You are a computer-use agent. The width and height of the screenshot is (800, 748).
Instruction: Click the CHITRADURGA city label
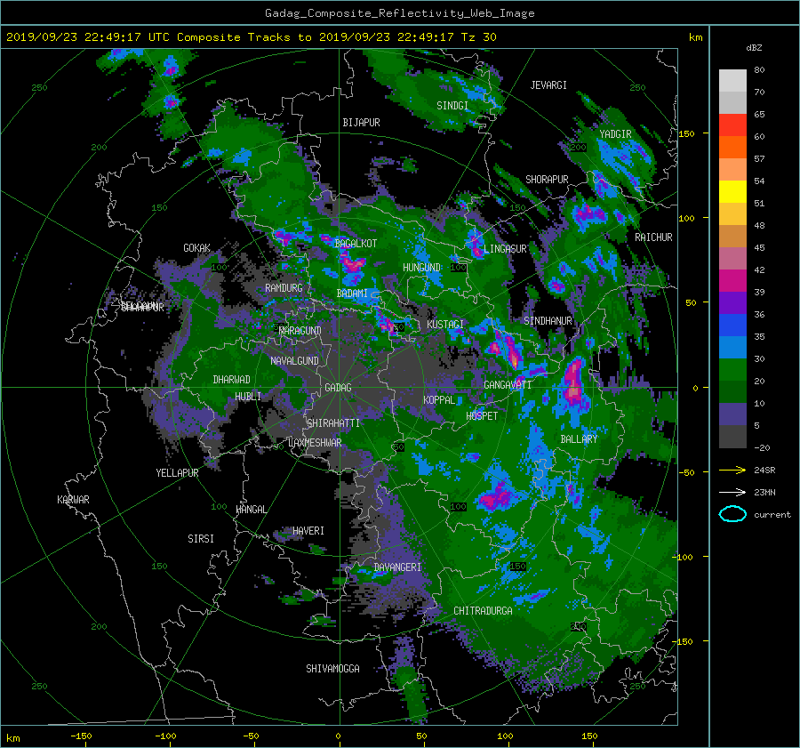pos(483,611)
